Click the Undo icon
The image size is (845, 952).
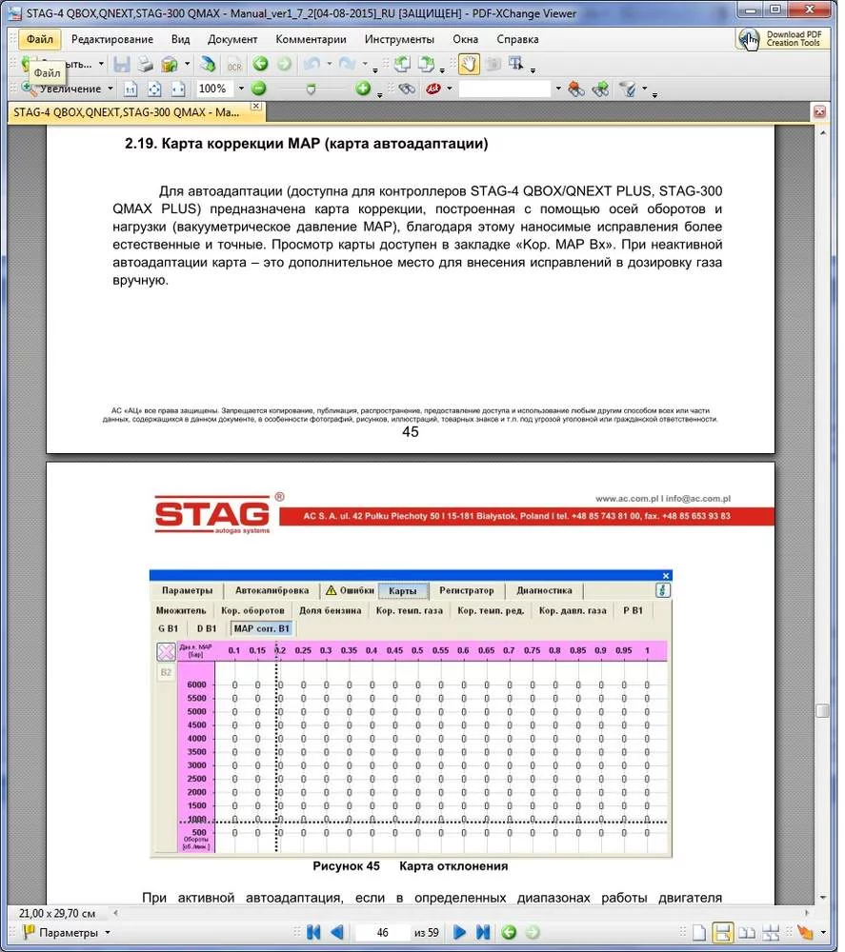(312, 64)
